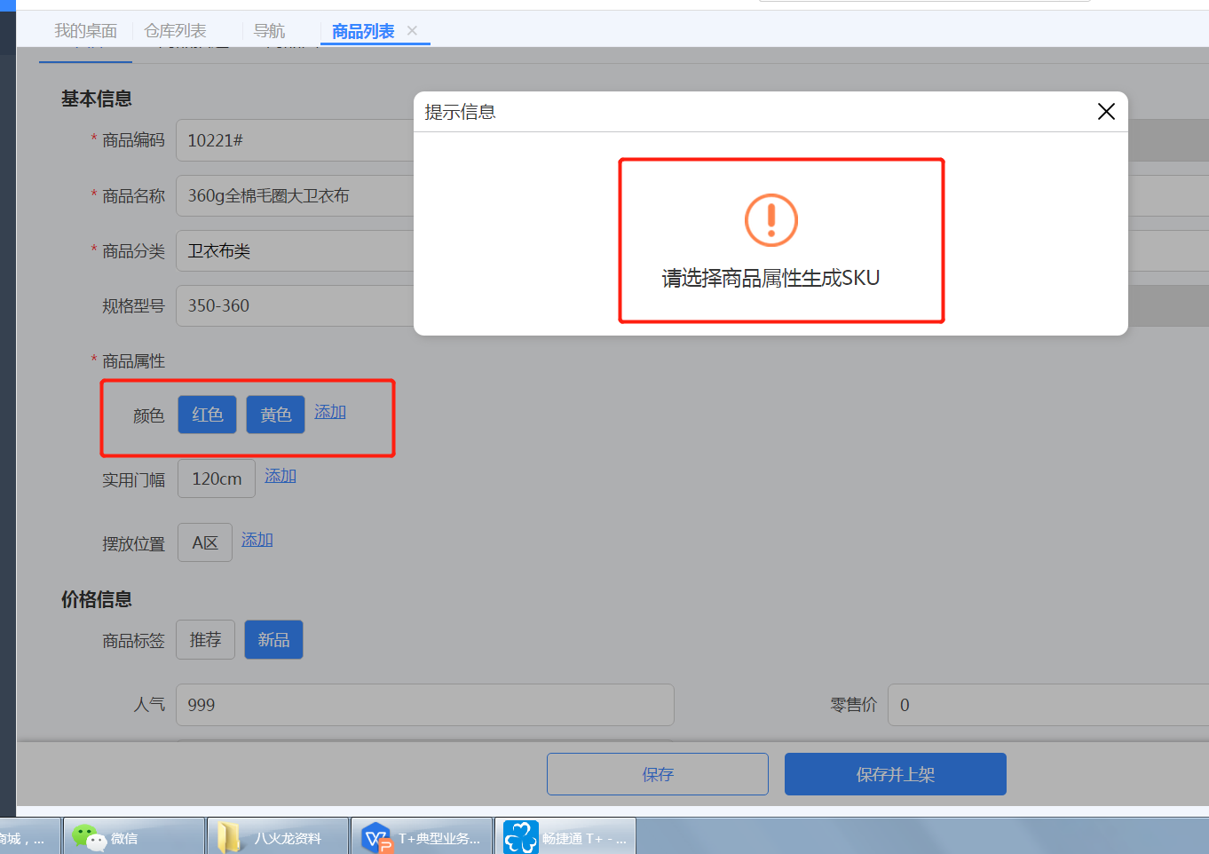Click the 商品编码 field with 10221#
The height and width of the screenshot is (854, 1209).
pos(296,140)
